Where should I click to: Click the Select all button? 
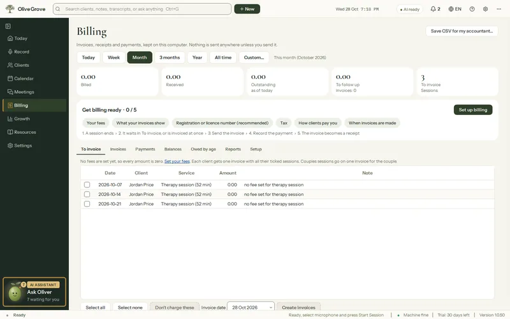pos(95,308)
